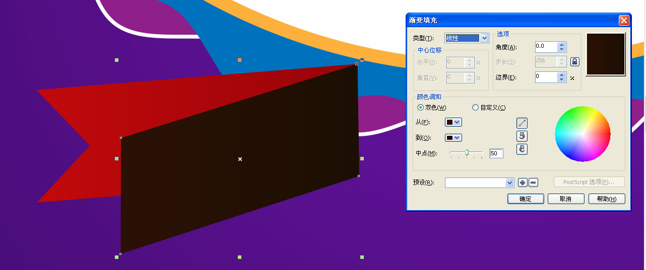Cancel the dialog with 取消
Image resolution: width=646 pixels, height=270 pixels.
click(x=566, y=199)
